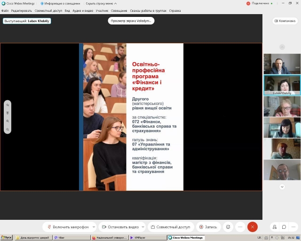Open the participants panel icon

pyautogui.click(x=275, y=227)
